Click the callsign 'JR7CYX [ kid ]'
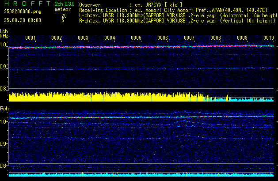278x181 pixels. point(164,5)
